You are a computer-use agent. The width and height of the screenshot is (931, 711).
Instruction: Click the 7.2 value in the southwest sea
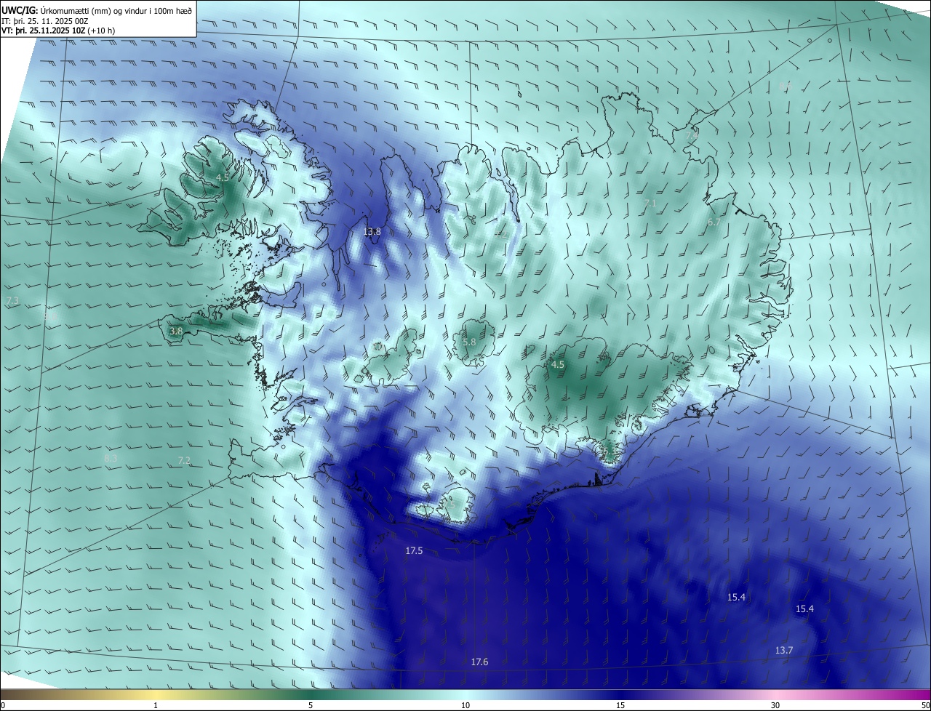184,460
